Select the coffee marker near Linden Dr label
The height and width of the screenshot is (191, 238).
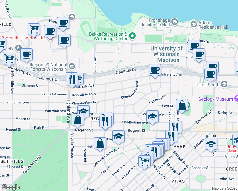point(199,54)
